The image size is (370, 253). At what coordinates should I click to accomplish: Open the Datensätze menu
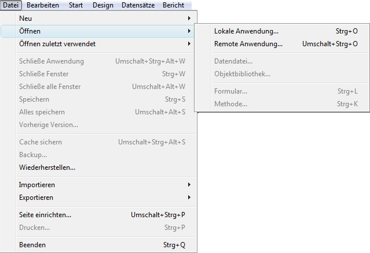click(x=138, y=5)
